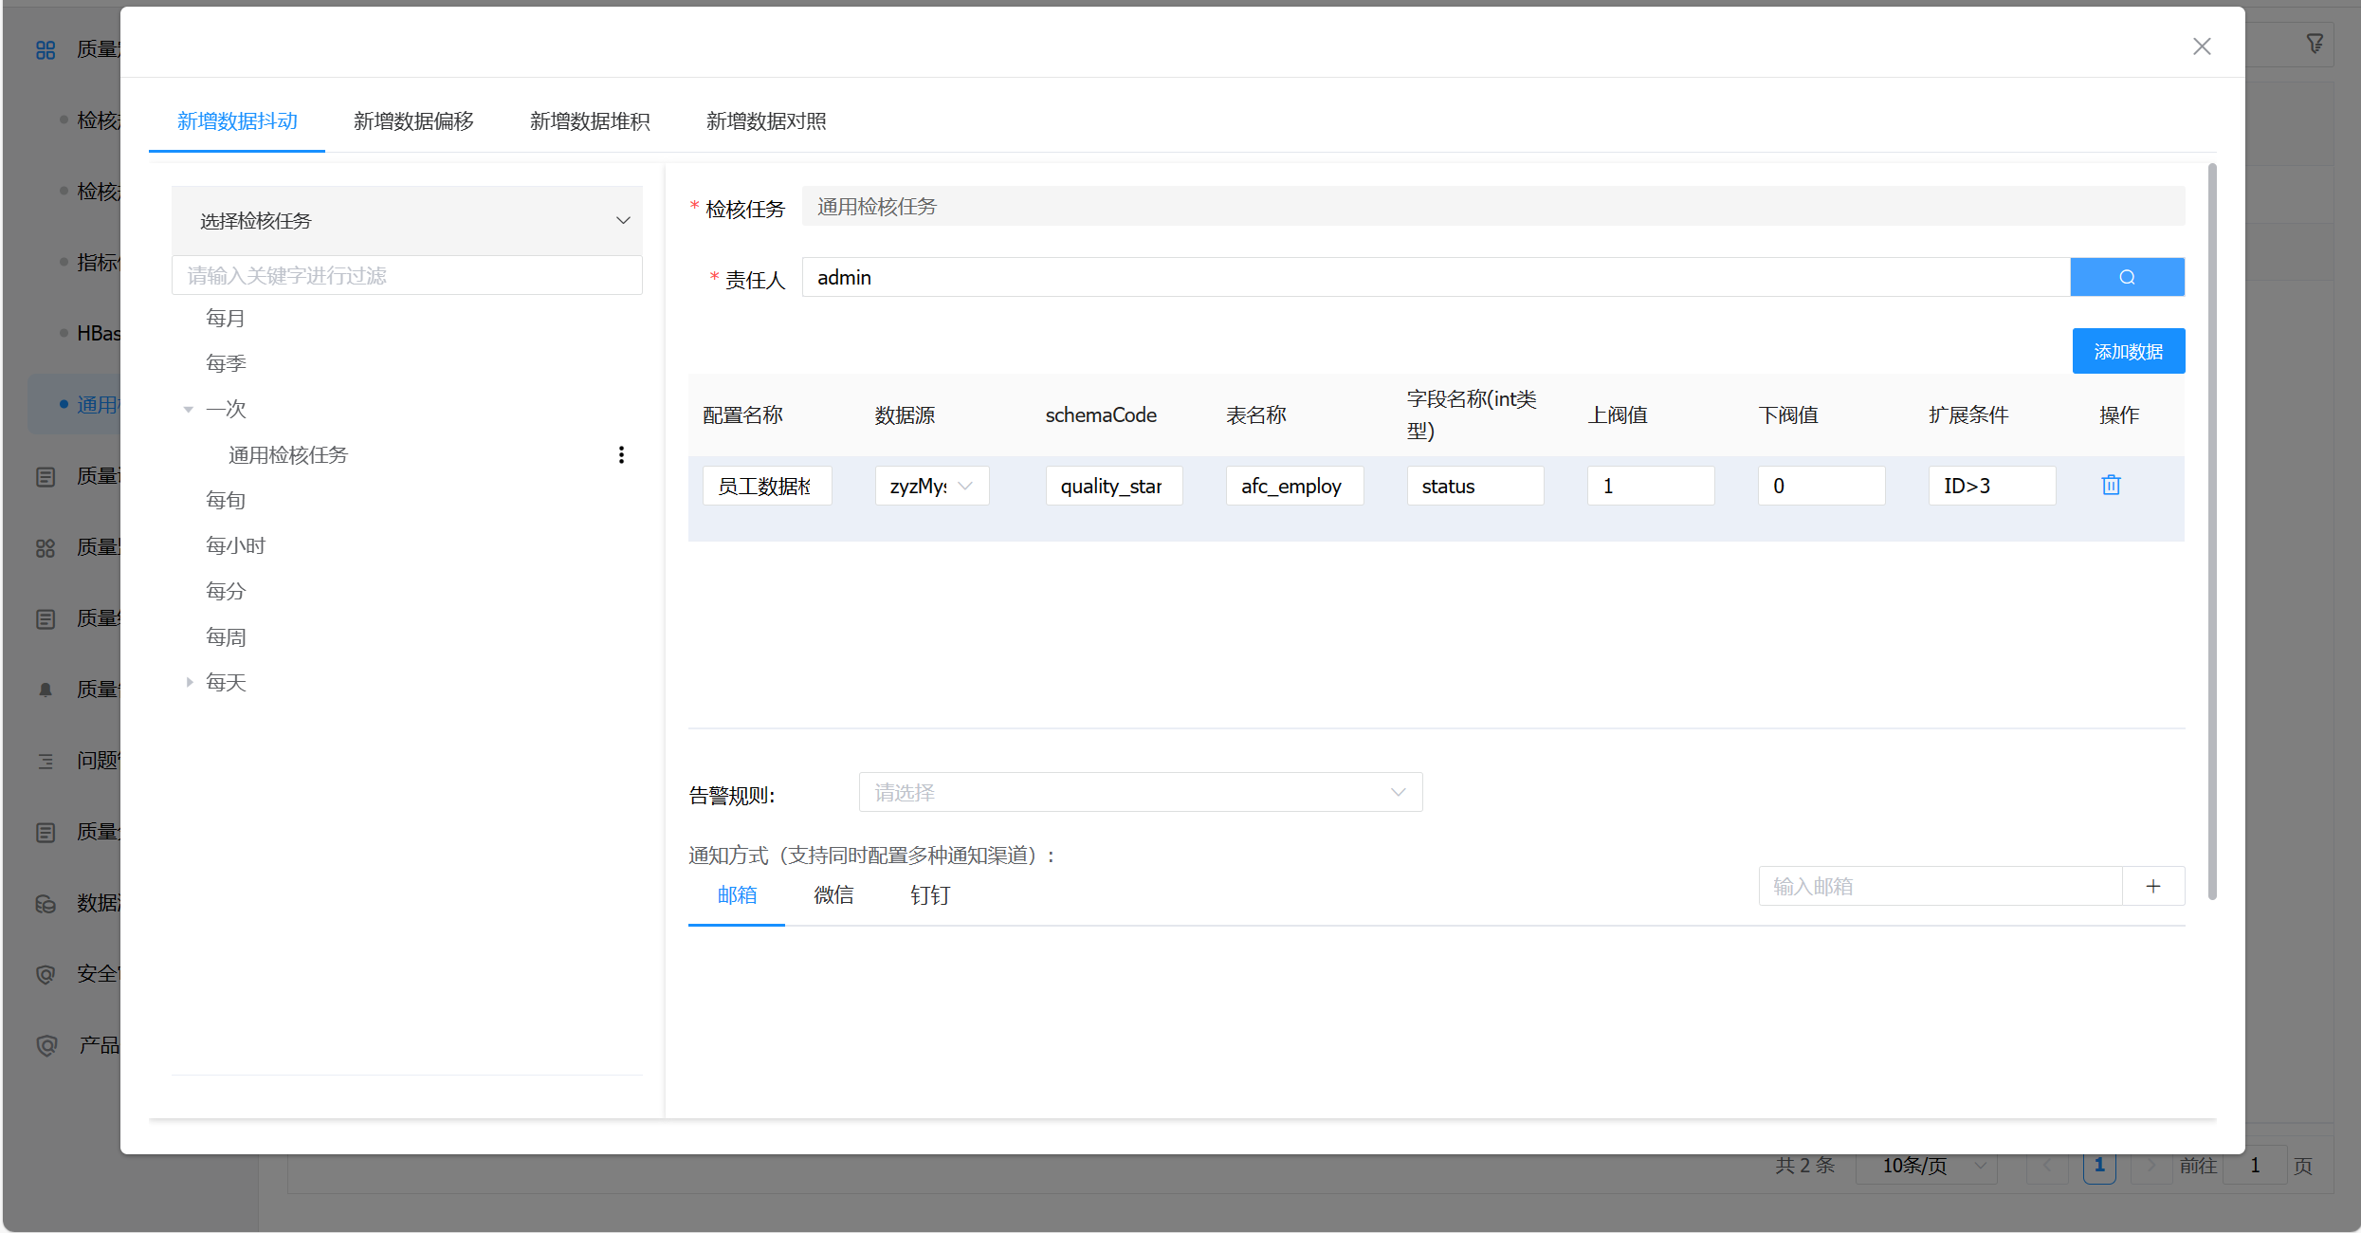This screenshot has width=2361, height=1233.
Task: Click the keyword filter input field
Action: [x=407, y=276]
